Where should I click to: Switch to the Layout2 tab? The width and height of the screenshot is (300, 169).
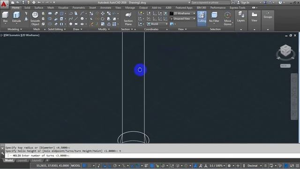tap(37, 160)
